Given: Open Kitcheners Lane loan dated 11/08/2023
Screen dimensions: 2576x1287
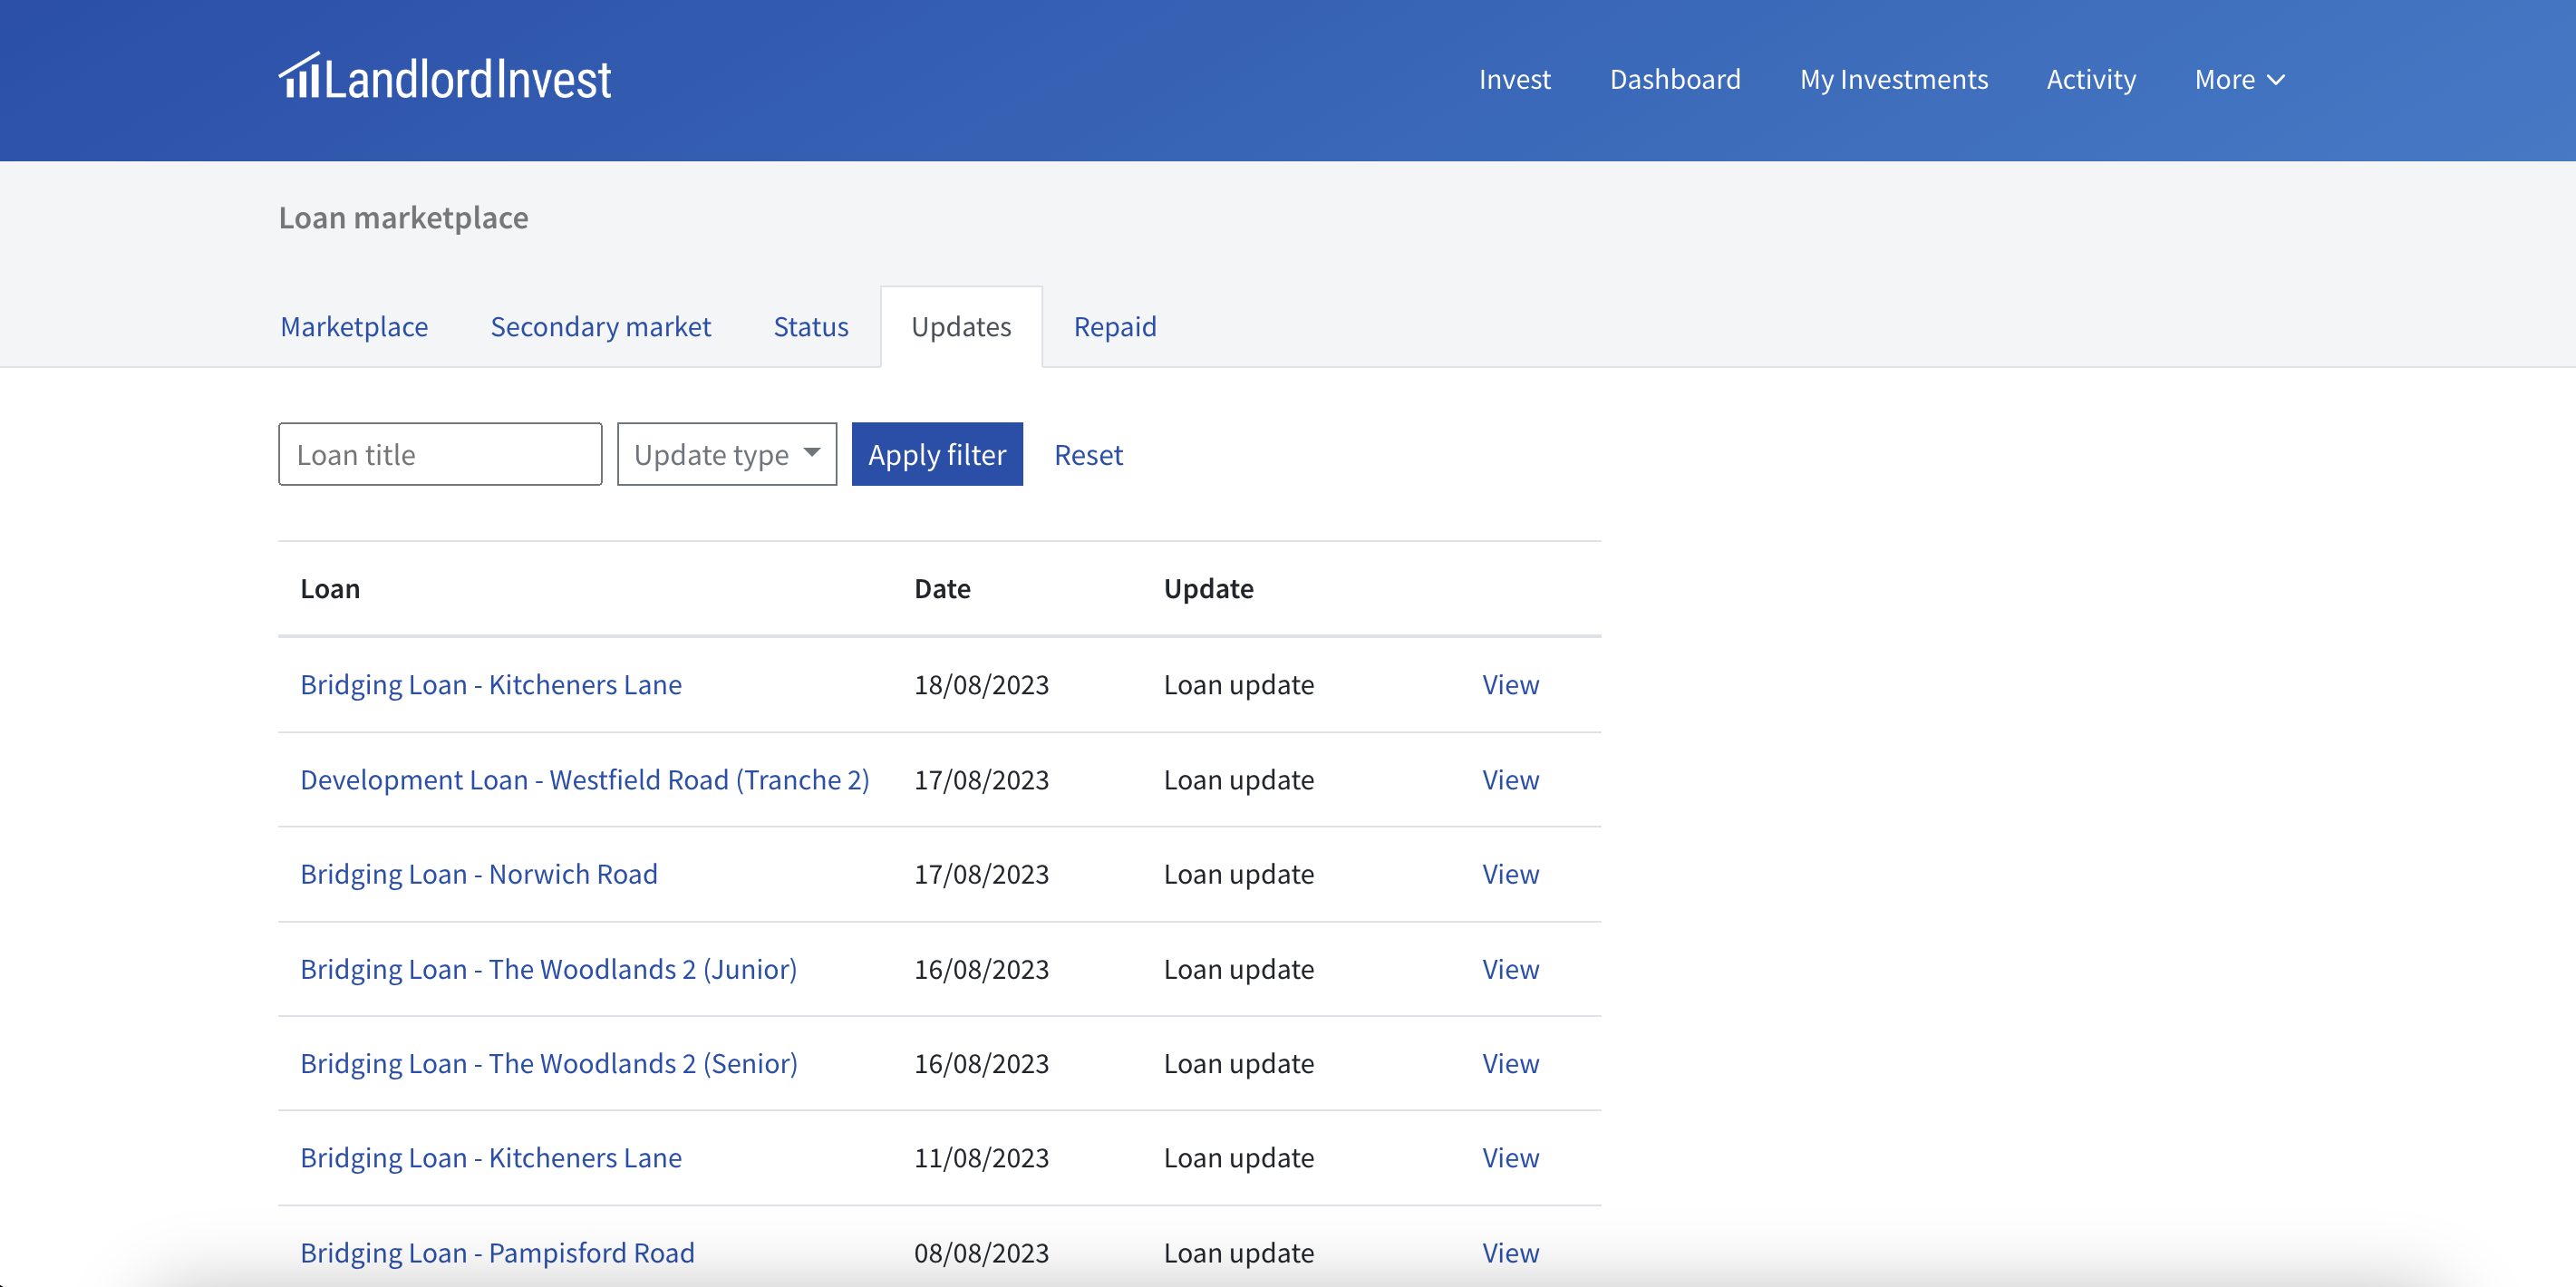Looking at the screenshot, I should tap(491, 1157).
